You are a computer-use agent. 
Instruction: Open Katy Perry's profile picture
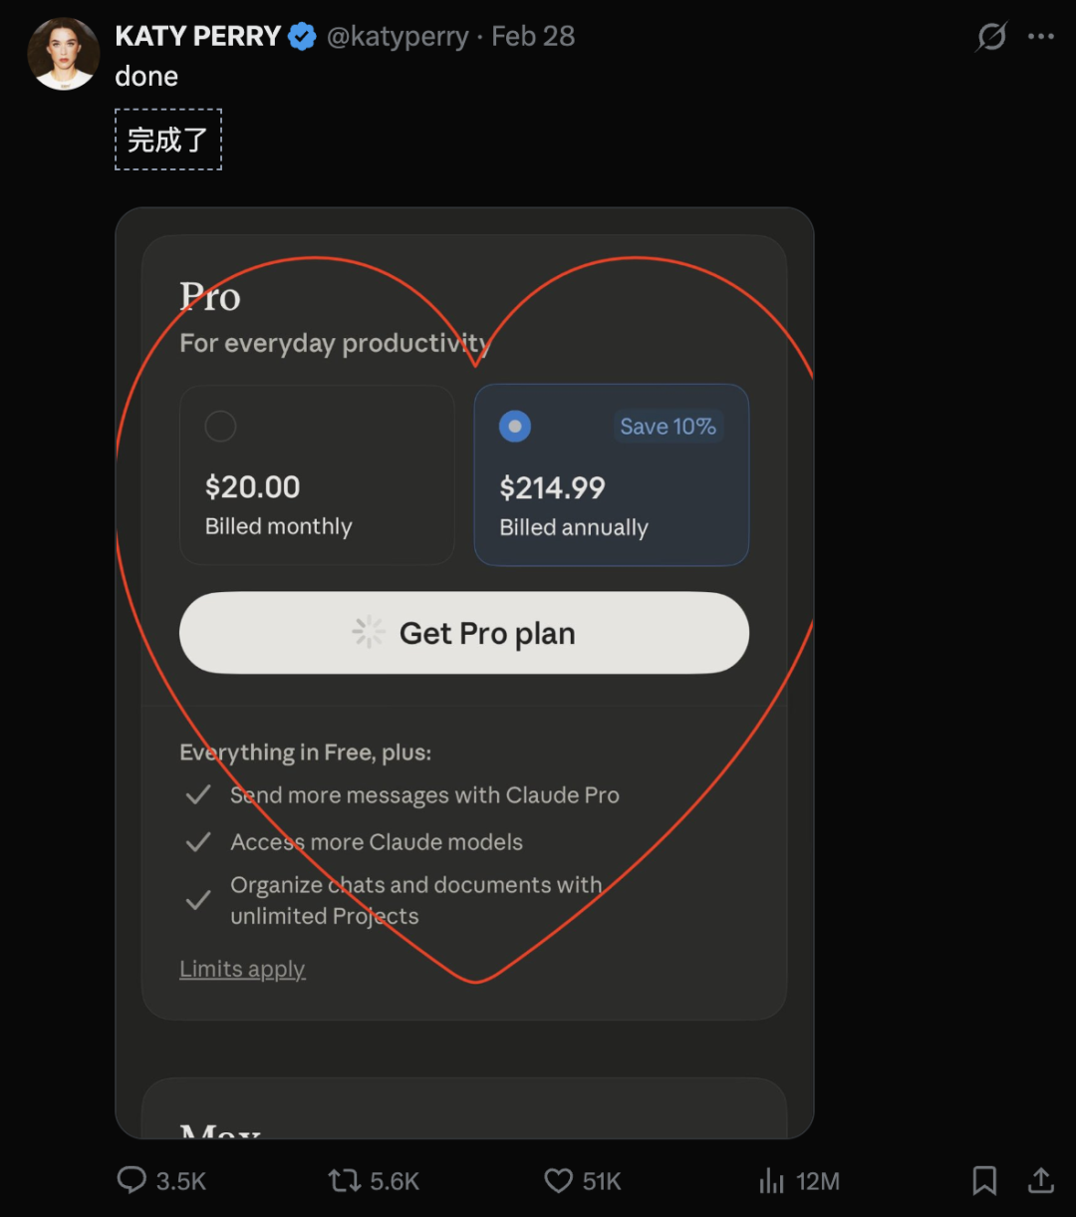click(x=64, y=52)
